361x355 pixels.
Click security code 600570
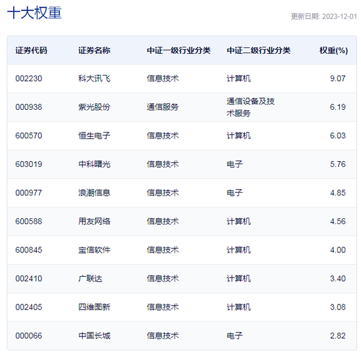[x=29, y=136]
